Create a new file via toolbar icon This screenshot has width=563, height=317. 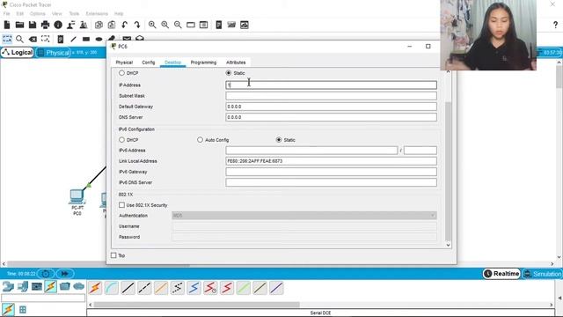7,25
